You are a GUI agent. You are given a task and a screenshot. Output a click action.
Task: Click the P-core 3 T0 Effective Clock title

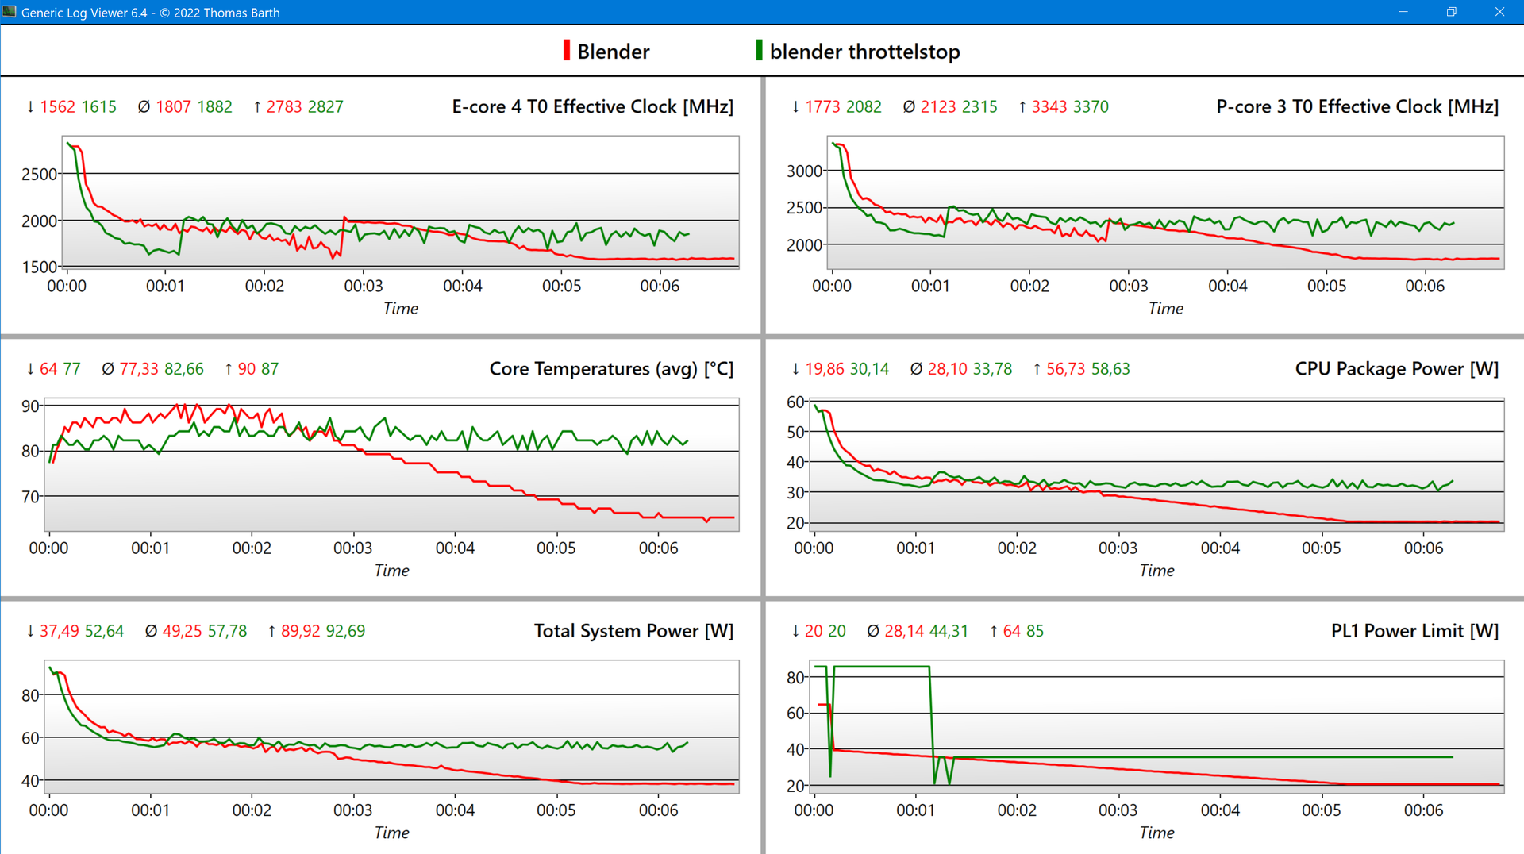(x=1357, y=106)
